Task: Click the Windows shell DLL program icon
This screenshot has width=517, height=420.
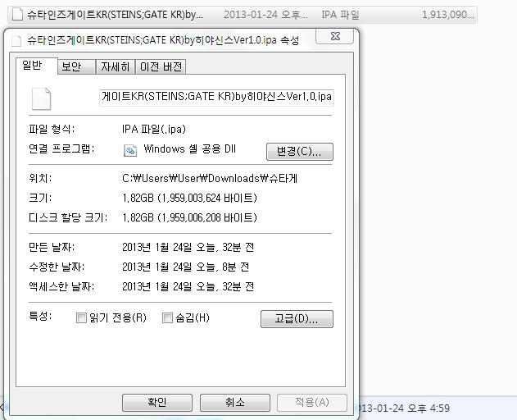Action: point(130,150)
